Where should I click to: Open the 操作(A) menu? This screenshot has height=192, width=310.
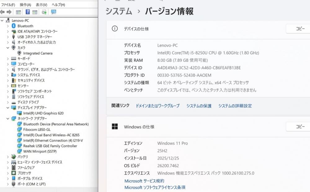tap(25, 5)
